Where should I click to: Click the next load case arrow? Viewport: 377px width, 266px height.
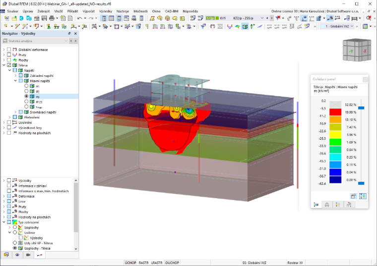pyautogui.click(x=272, y=18)
